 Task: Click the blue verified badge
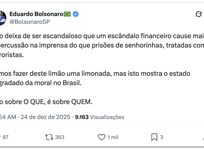pyautogui.click(x=76, y=14)
